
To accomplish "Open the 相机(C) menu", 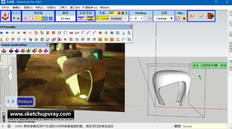I will [40, 7].
